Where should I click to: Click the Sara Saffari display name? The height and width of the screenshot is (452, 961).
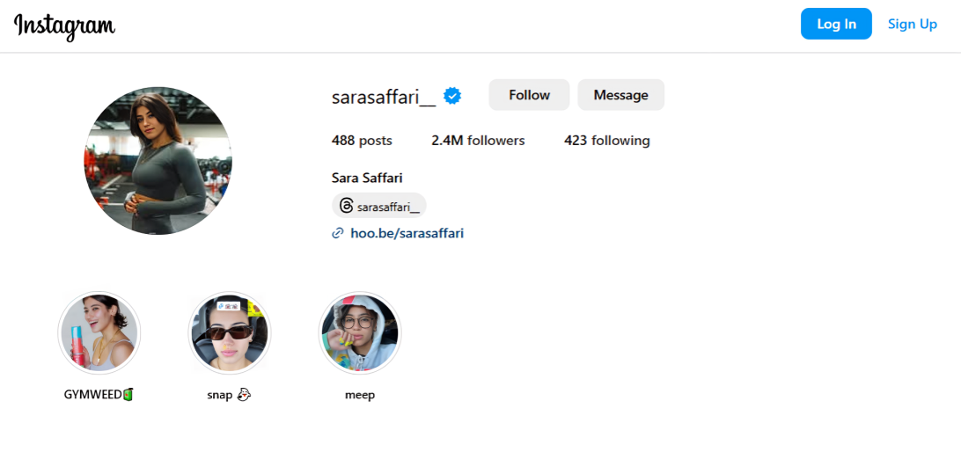367,179
